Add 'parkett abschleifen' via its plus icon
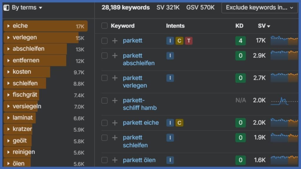The image size is (301, 169). 115,56
